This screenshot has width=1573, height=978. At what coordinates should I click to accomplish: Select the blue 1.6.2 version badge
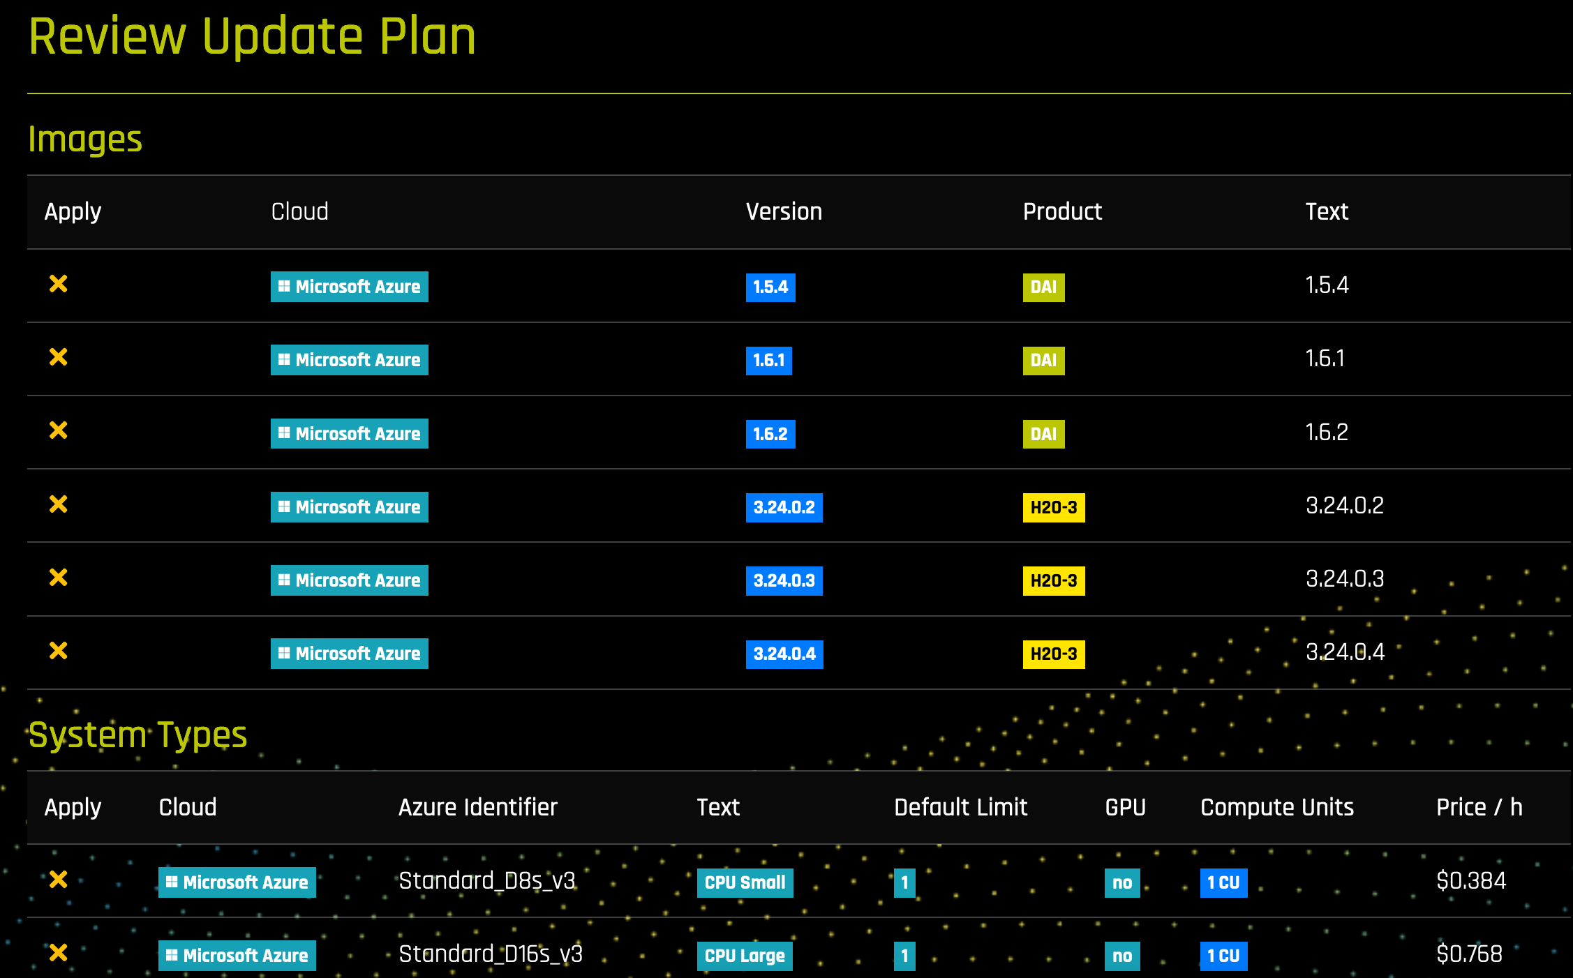770,434
